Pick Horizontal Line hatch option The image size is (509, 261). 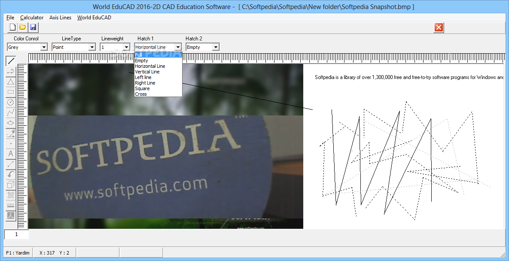pyautogui.click(x=158, y=66)
